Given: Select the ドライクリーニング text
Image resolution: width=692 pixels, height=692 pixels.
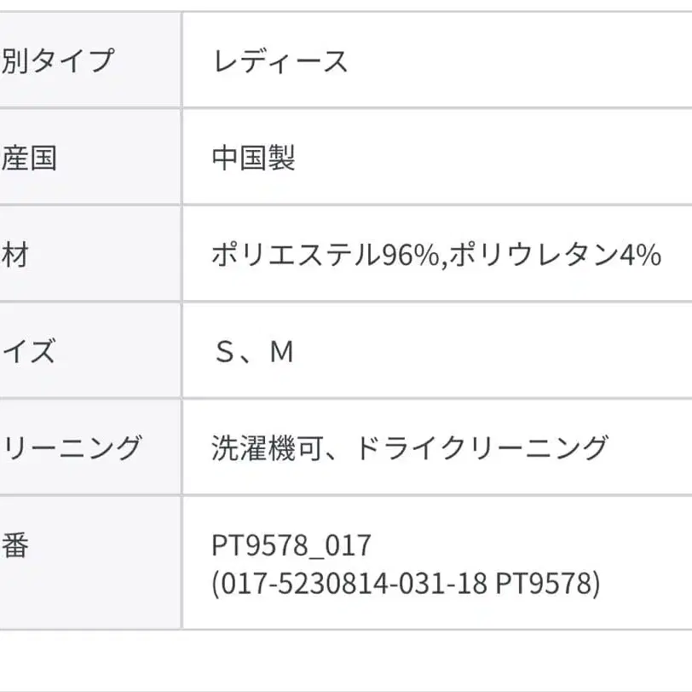Looking at the screenshot, I should click(x=480, y=448).
